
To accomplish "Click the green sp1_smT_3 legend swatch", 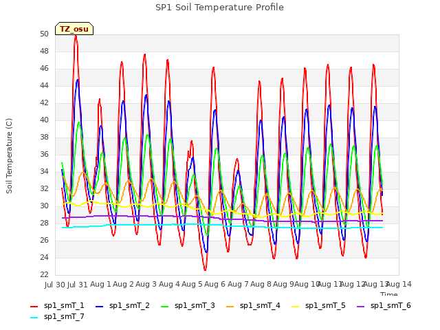I will (165, 307).
